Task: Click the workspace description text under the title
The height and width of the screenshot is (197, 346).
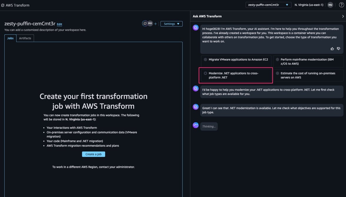Action: 45,30
